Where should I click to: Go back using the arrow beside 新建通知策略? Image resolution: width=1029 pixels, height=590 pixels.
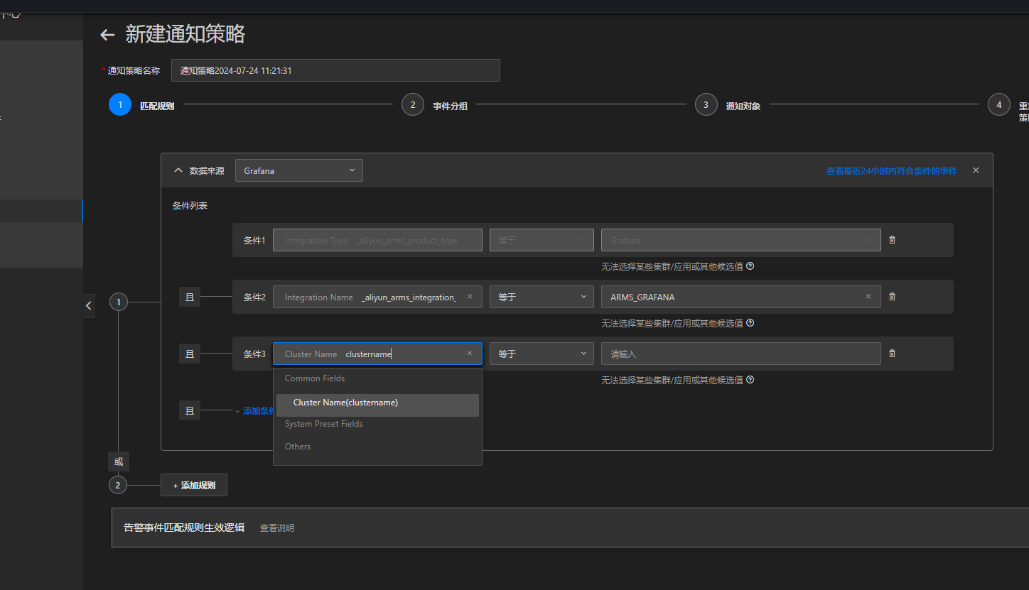click(107, 35)
